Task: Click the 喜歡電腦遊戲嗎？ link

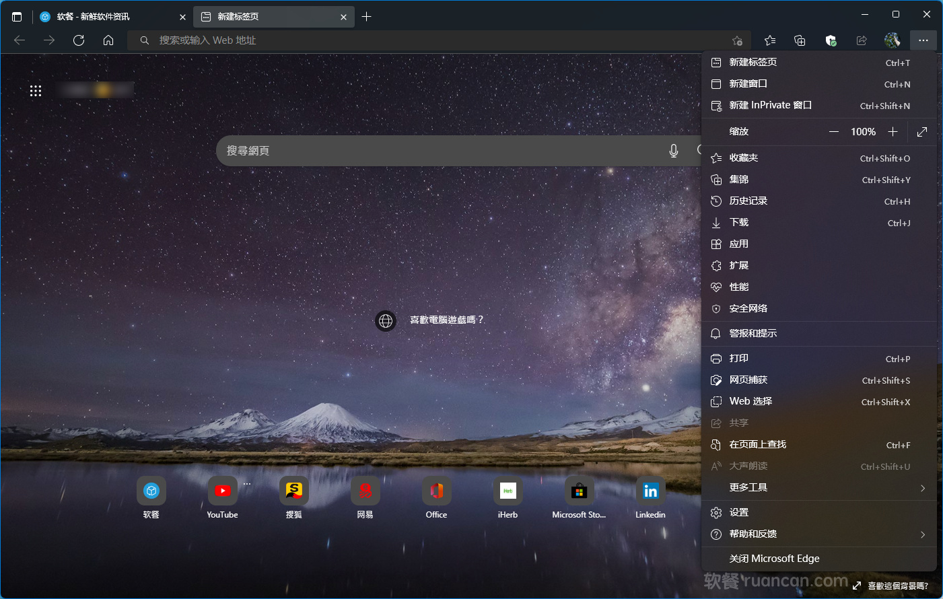Action: (x=446, y=320)
